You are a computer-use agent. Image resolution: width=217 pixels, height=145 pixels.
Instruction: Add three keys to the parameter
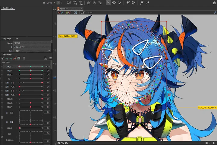coord(11,58)
